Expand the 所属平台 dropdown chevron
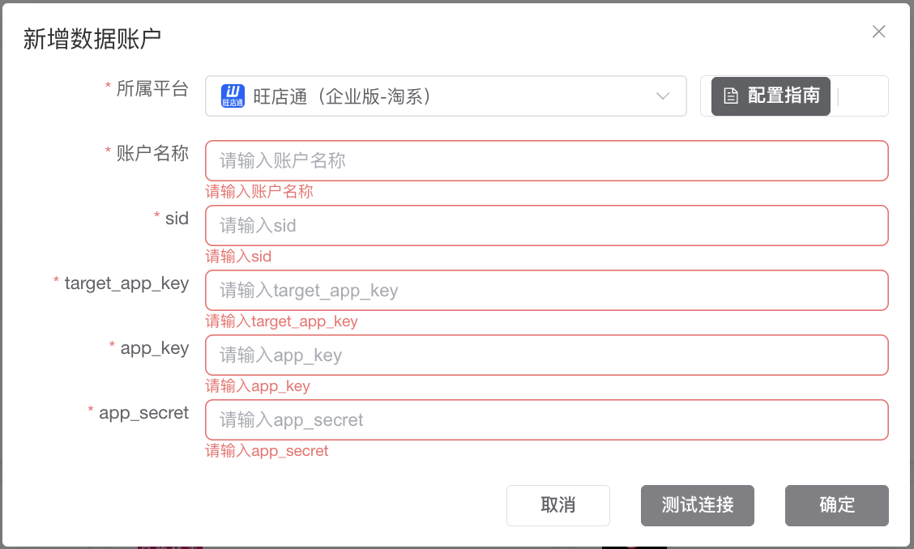914x549 pixels. (x=663, y=96)
